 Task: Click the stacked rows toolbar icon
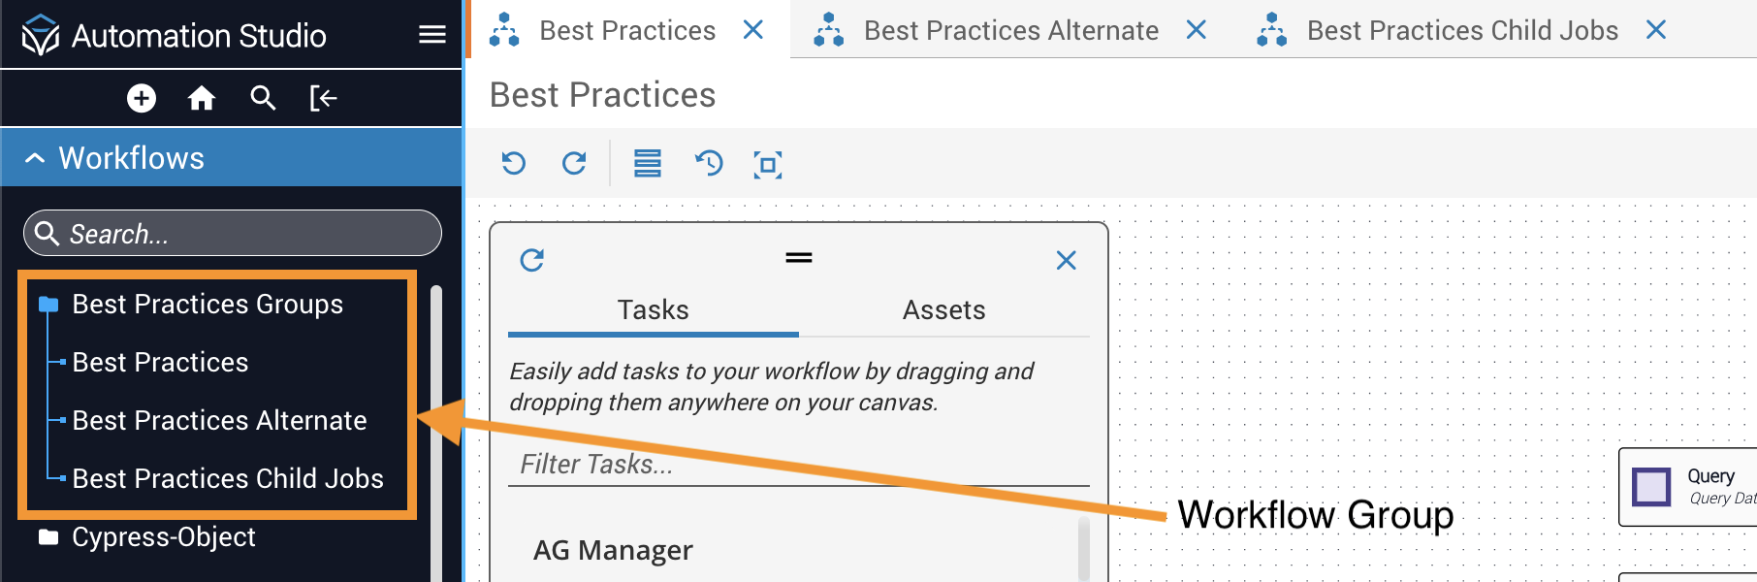(x=648, y=164)
